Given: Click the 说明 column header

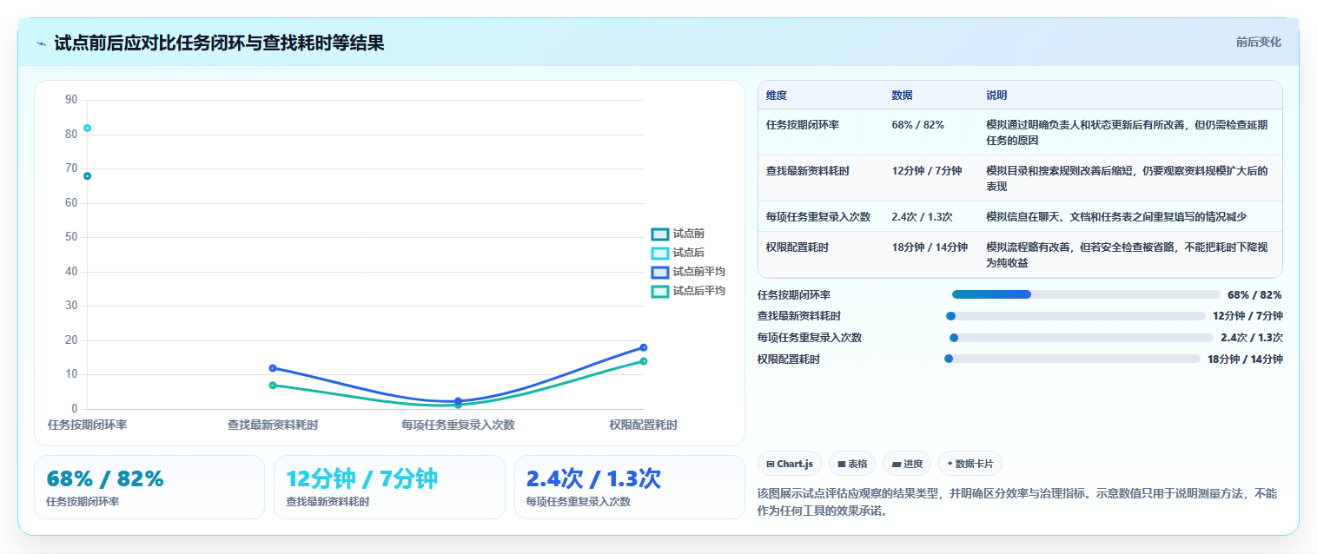Looking at the screenshot, I should tap(996, 96).
